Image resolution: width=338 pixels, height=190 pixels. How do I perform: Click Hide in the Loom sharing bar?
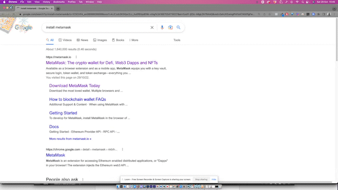click(214, 179)
